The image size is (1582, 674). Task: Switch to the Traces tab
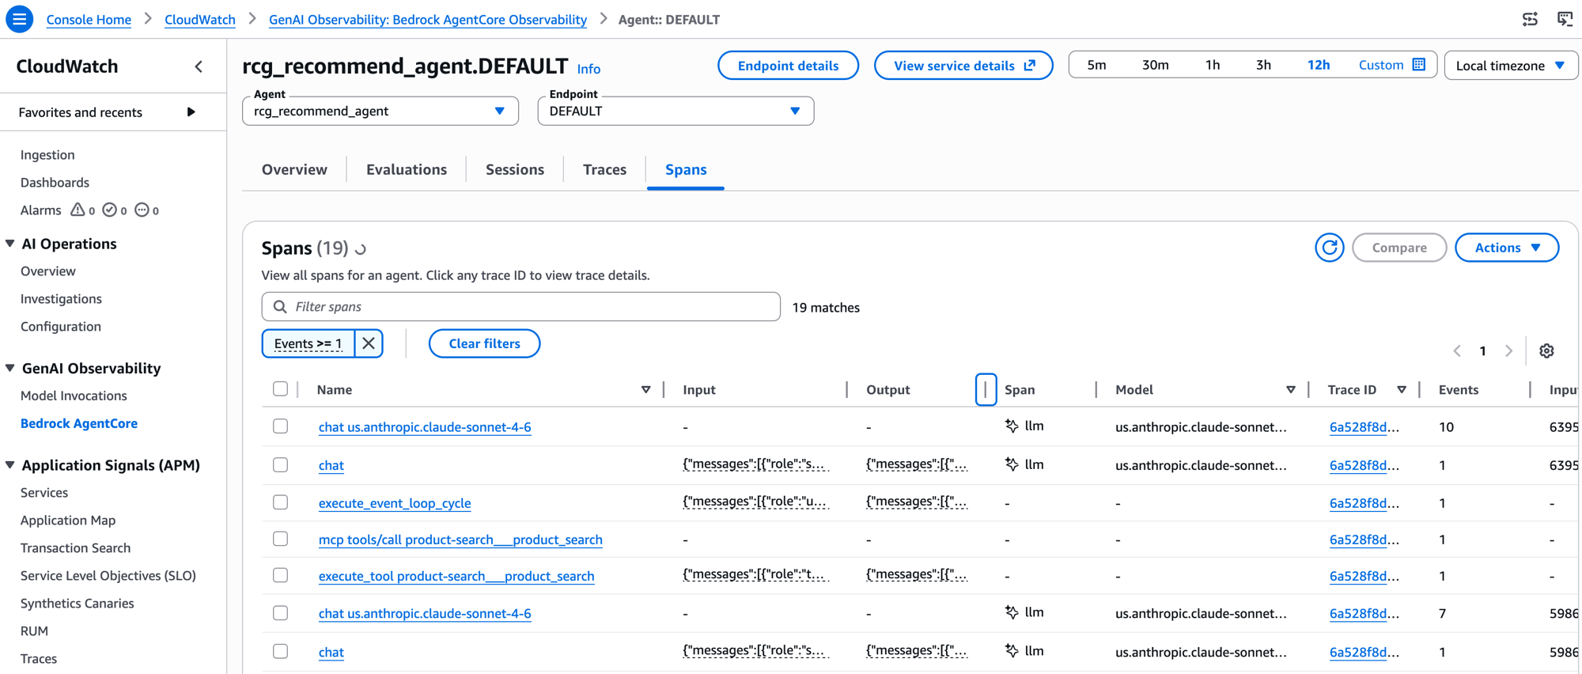pos(604,169)
